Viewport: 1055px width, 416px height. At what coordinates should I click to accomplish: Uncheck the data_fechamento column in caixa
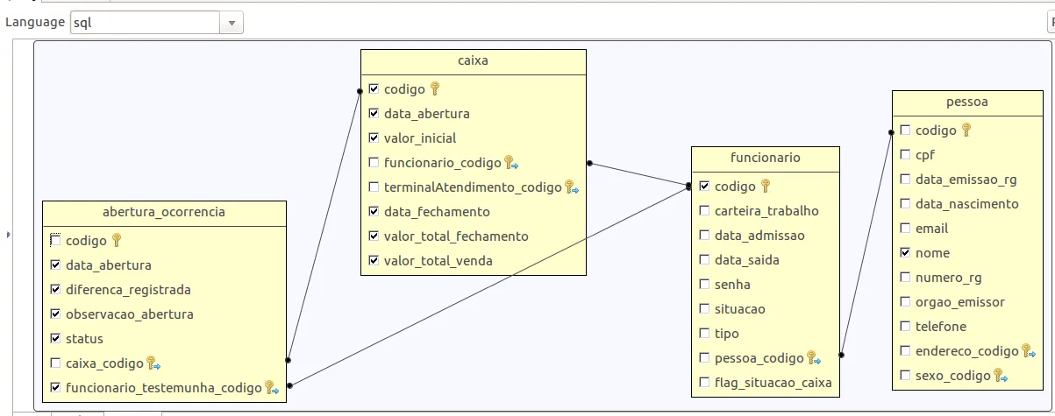[x=374, y=212]
